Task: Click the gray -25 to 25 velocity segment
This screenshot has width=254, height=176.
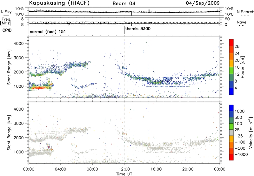Action: click(231, 133)
